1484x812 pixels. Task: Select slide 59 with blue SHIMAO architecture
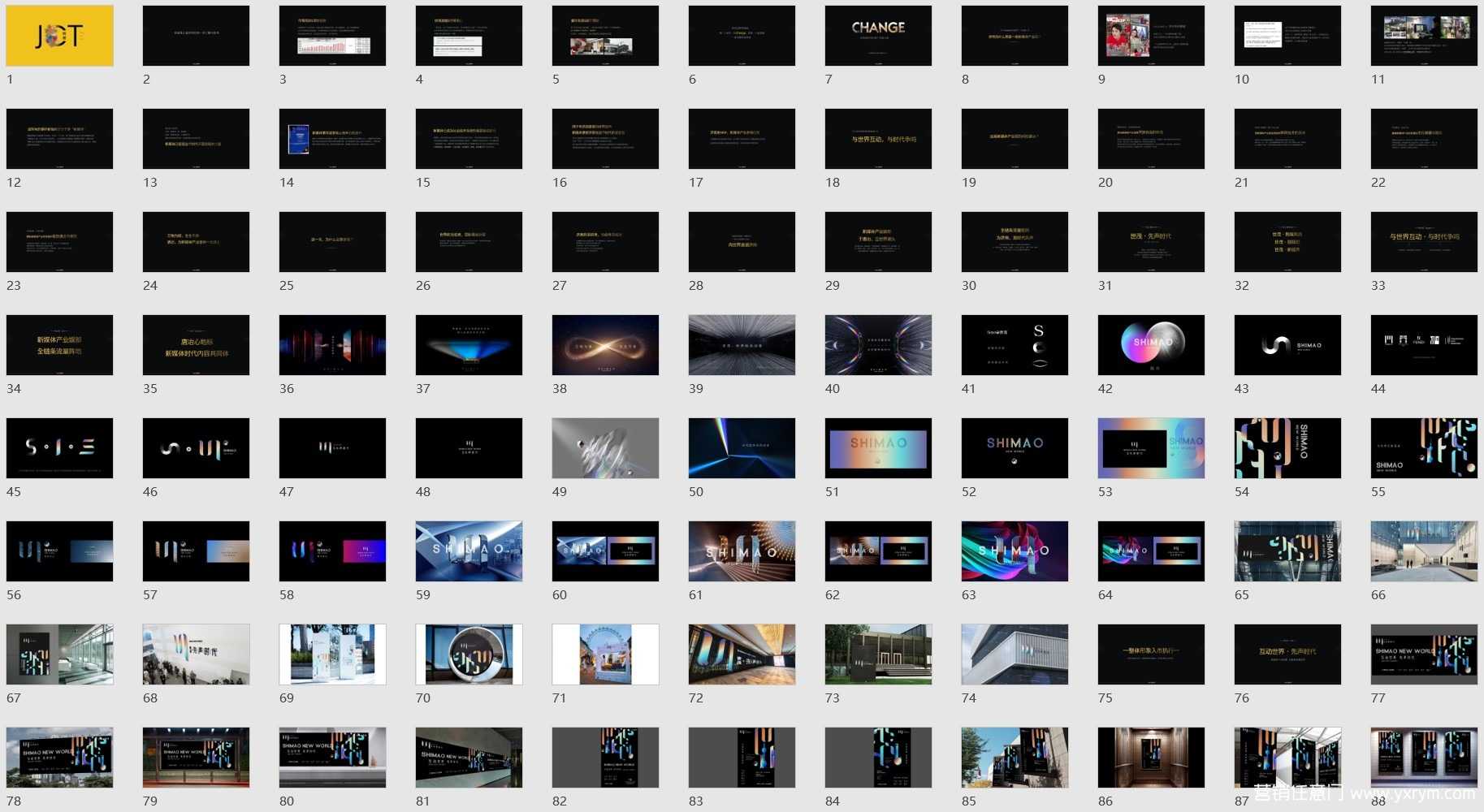click(x=469, y=551)
